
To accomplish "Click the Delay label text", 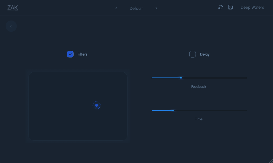I will pyautogui.click(x=205, y=54).
